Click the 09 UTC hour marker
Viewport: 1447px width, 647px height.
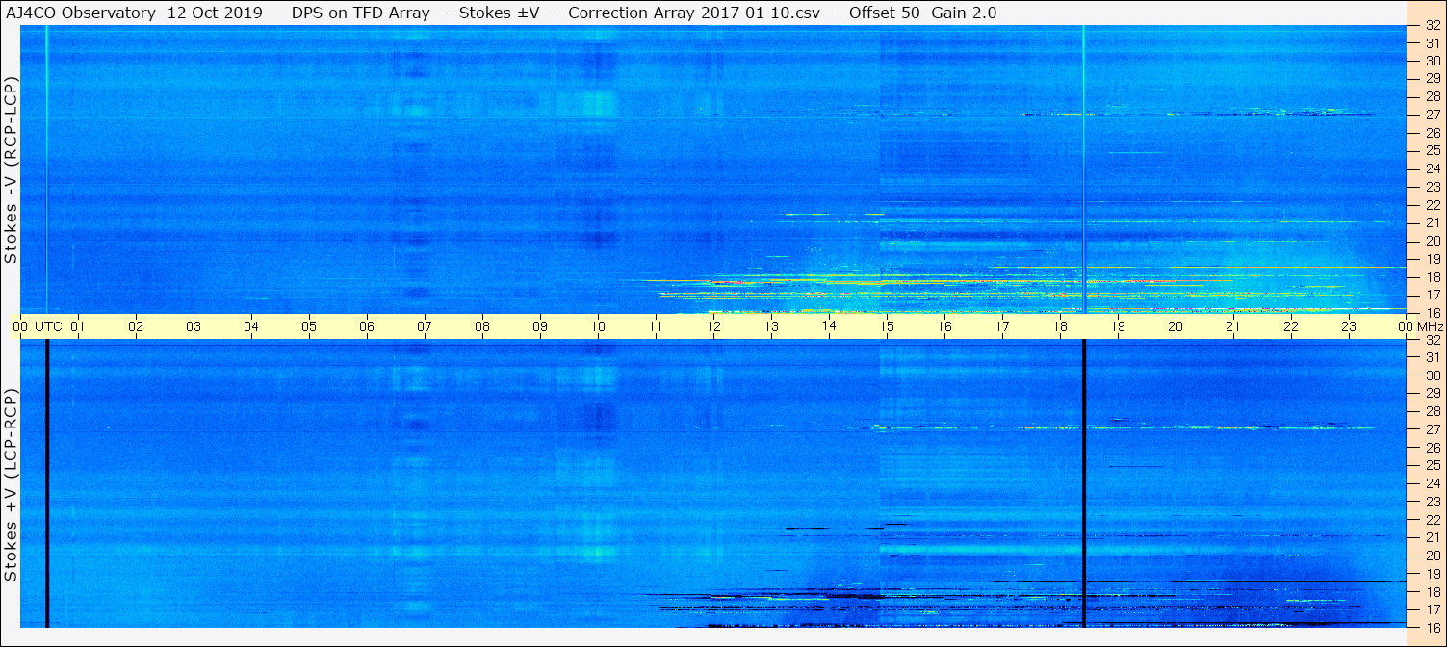click(540, 326)
